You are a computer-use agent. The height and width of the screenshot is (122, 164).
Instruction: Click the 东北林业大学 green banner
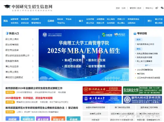(142, 90)
